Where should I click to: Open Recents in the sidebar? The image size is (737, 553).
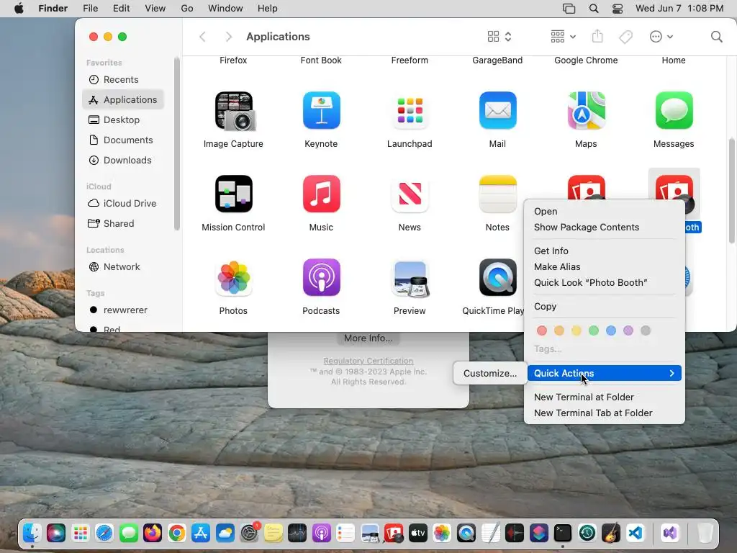(x=122, y=79)
